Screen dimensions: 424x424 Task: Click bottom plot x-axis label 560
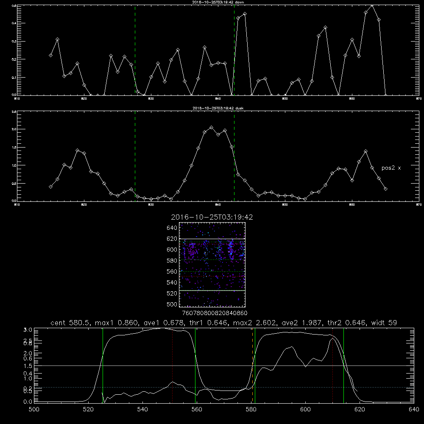coord(197,410)
